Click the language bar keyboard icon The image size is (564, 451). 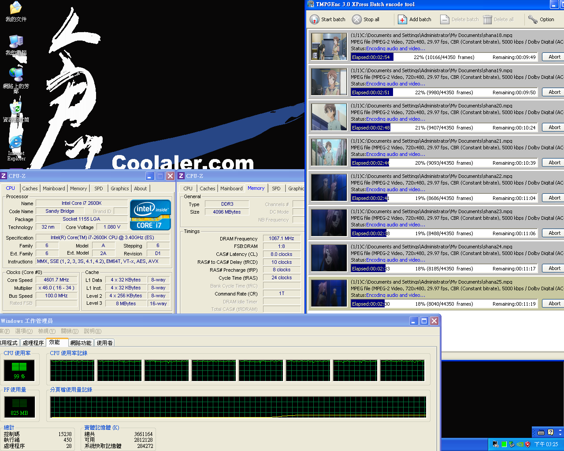541,432
